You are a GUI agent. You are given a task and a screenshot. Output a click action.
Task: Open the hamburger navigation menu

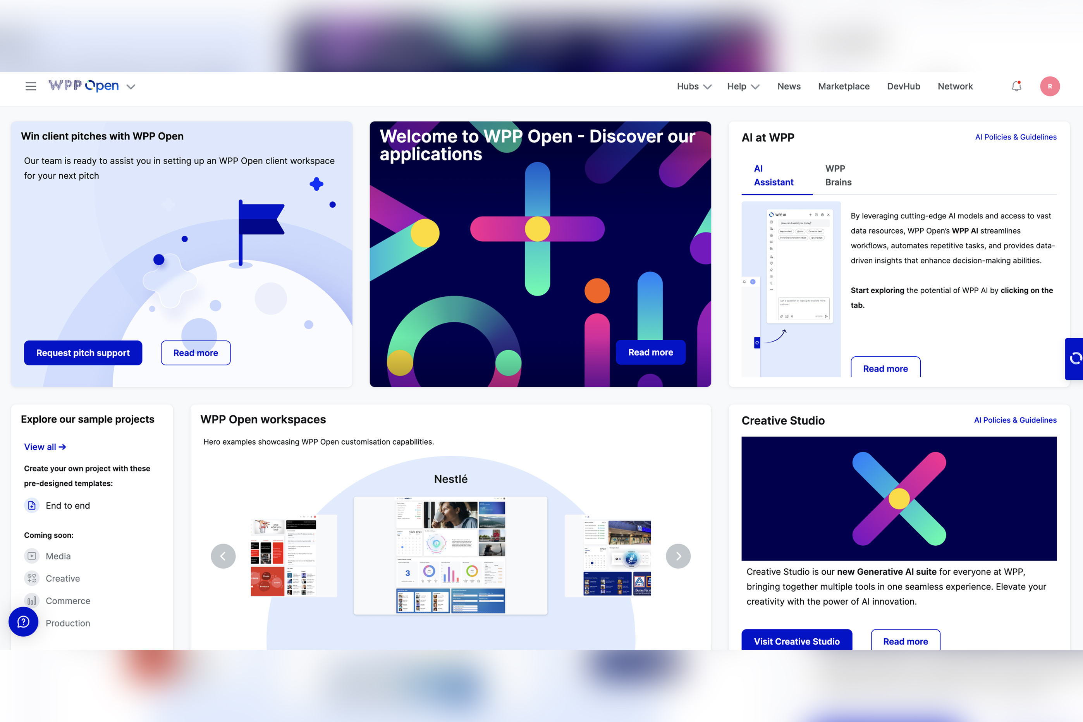(30, 86)
